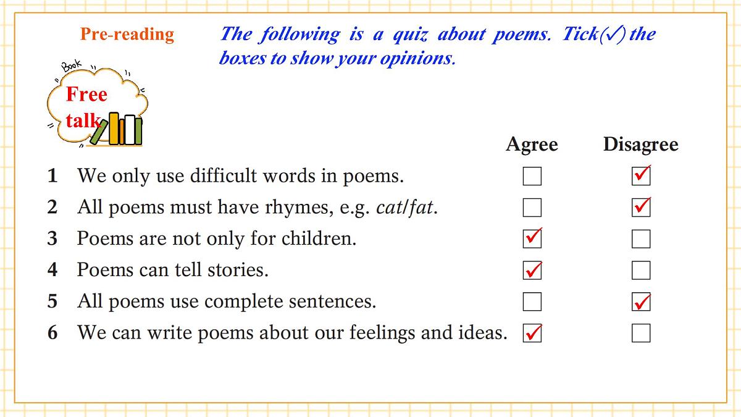Tick Agree box for complete sentences statement
This screenshot has height=417, width=741.
[x=532, y=301]
